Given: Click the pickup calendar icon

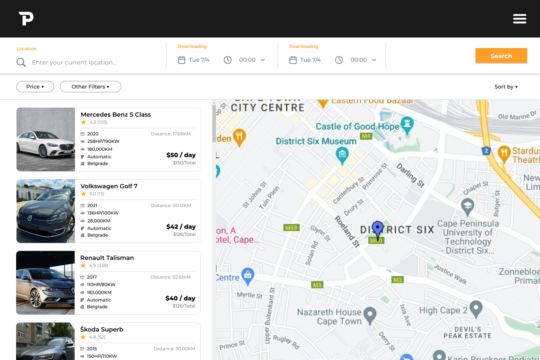Looking at the screenshot, I should 181,60.
